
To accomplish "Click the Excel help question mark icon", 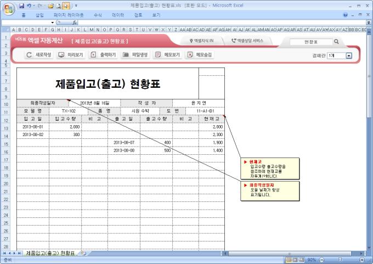I will click(x=345, y=15).
